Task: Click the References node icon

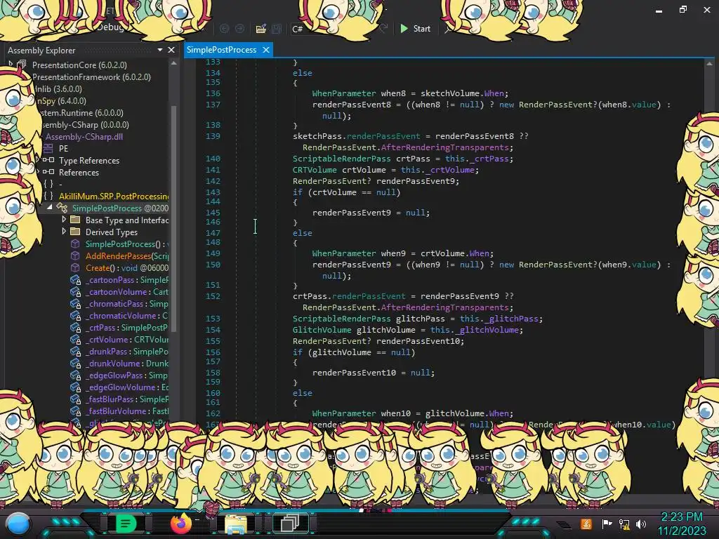Action: (48, 173)
